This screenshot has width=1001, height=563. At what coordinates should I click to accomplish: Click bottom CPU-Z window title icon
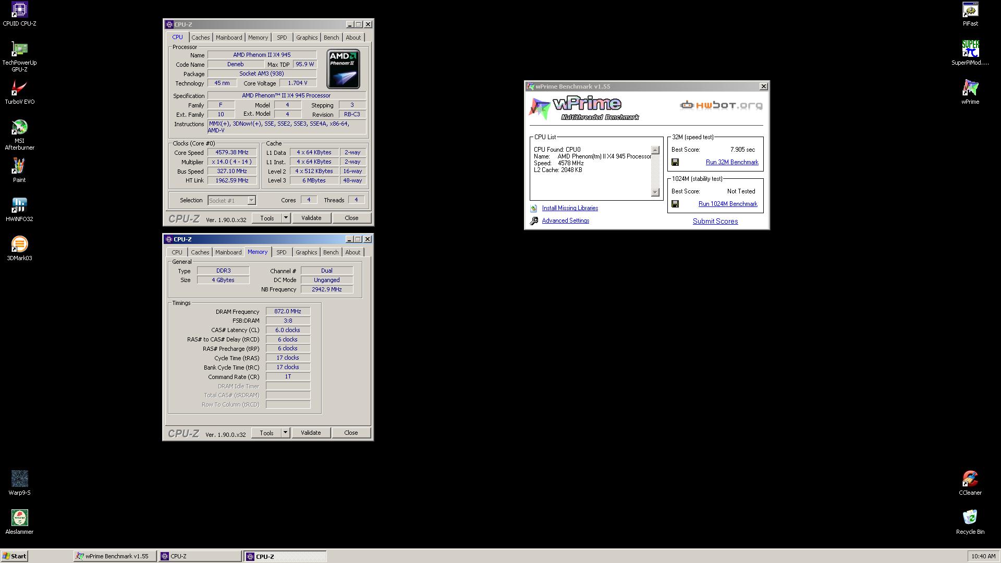point(169,239)
